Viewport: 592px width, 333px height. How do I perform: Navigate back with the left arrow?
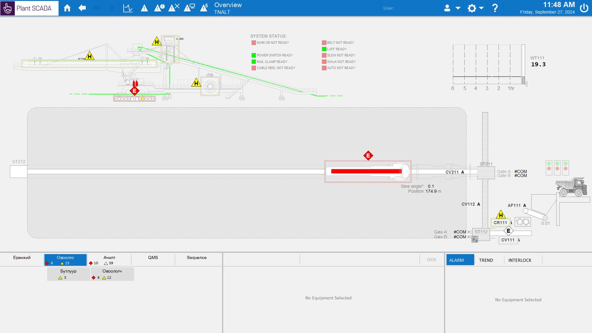(x=82, y=8)
